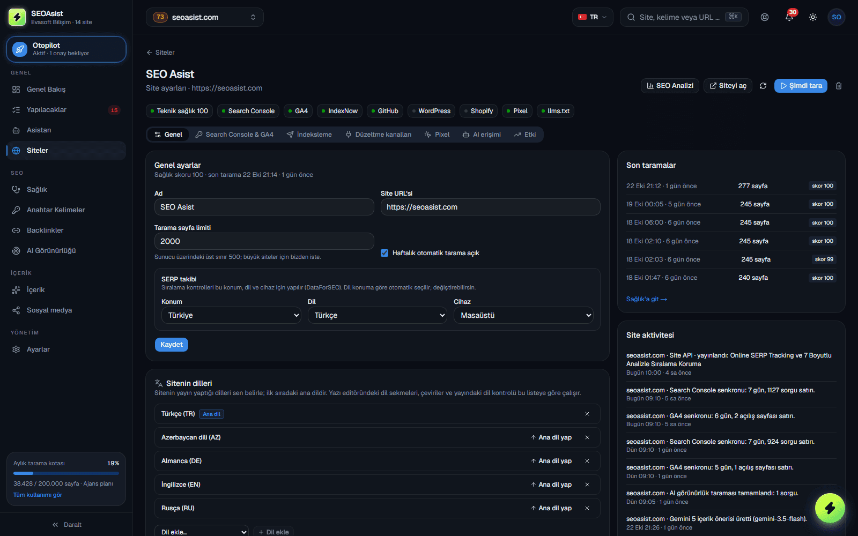Open Asistan from sidebar
Viewport: 858px width, 536px height.
[66, 130]
